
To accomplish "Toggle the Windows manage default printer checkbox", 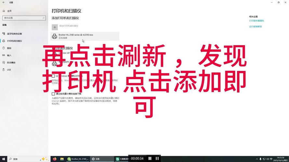I will click(53, 76).
